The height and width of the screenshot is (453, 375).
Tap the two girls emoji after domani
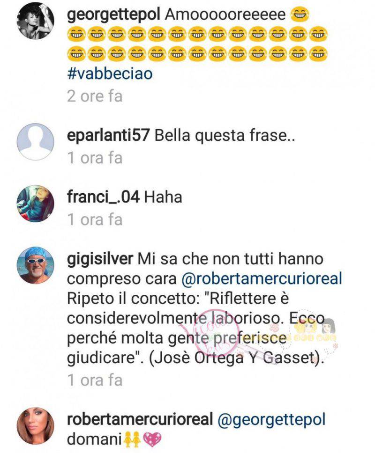(132, 440)
